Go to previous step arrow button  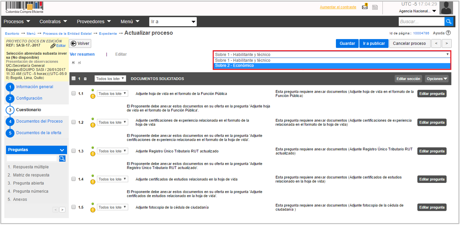point(436,43)
